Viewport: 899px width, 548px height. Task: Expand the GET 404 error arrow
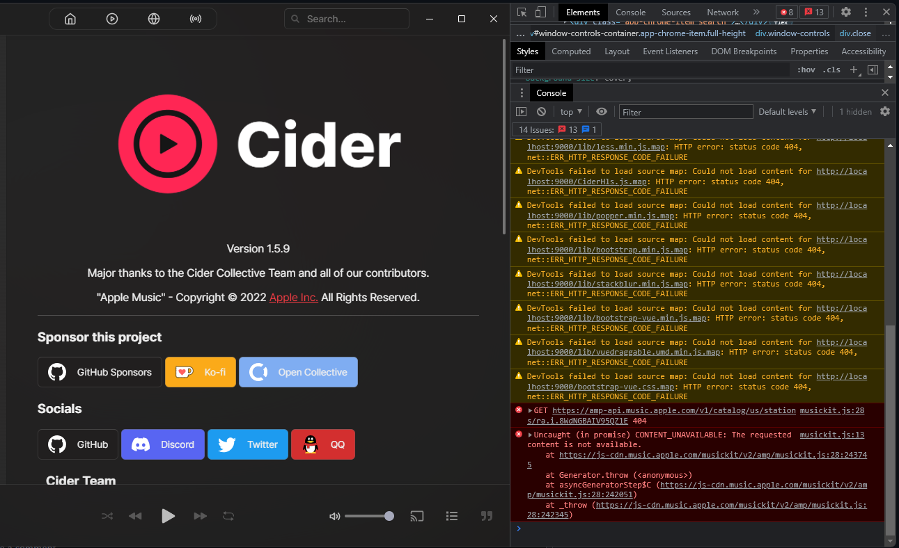(531, 410)
